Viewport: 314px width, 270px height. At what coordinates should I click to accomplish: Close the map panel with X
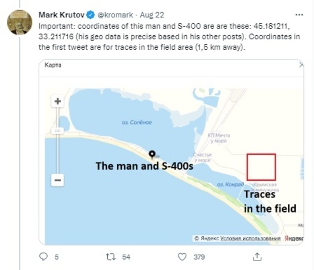(x=301, y=66)
